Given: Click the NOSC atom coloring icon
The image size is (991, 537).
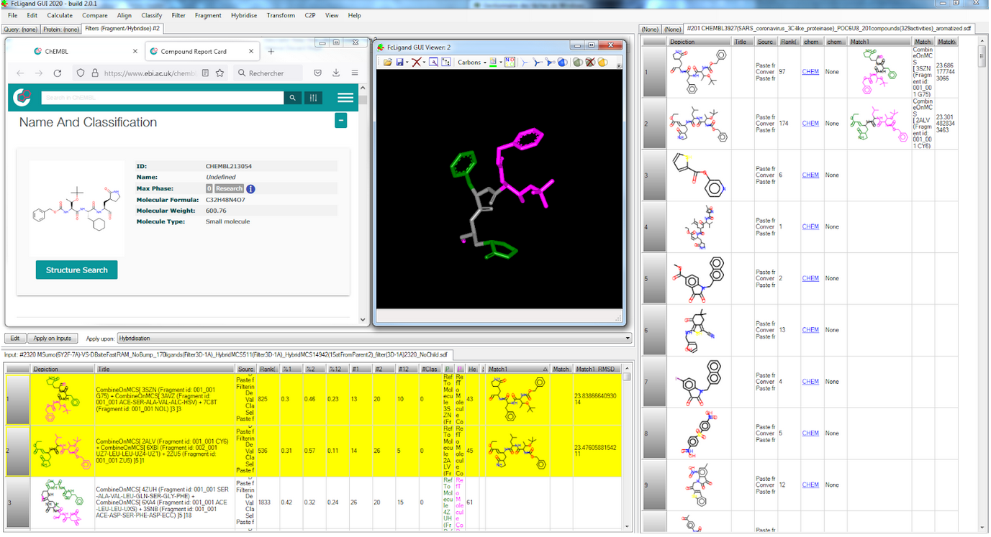Looking at the screenshot, I should tap(510, 63).
